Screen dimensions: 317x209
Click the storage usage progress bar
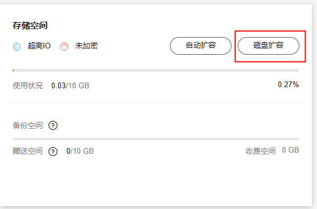coord(156,70)
